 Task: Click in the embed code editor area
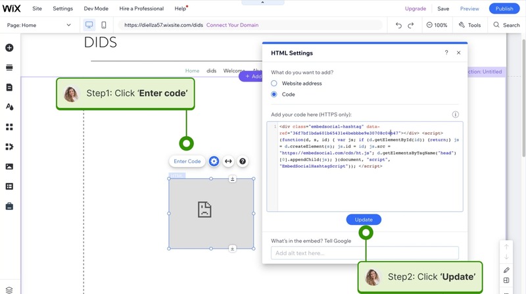(x=365, y=166)
